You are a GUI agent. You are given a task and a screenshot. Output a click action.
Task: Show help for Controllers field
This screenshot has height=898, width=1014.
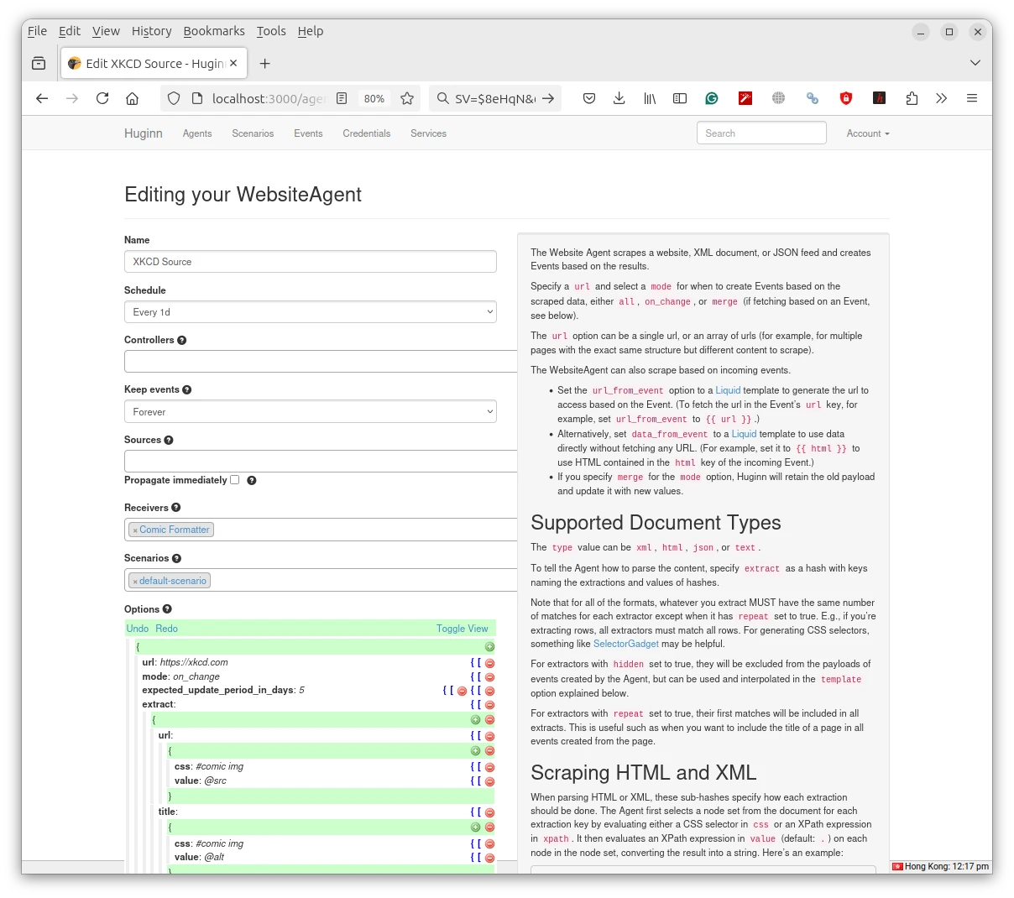pos(182,340)
